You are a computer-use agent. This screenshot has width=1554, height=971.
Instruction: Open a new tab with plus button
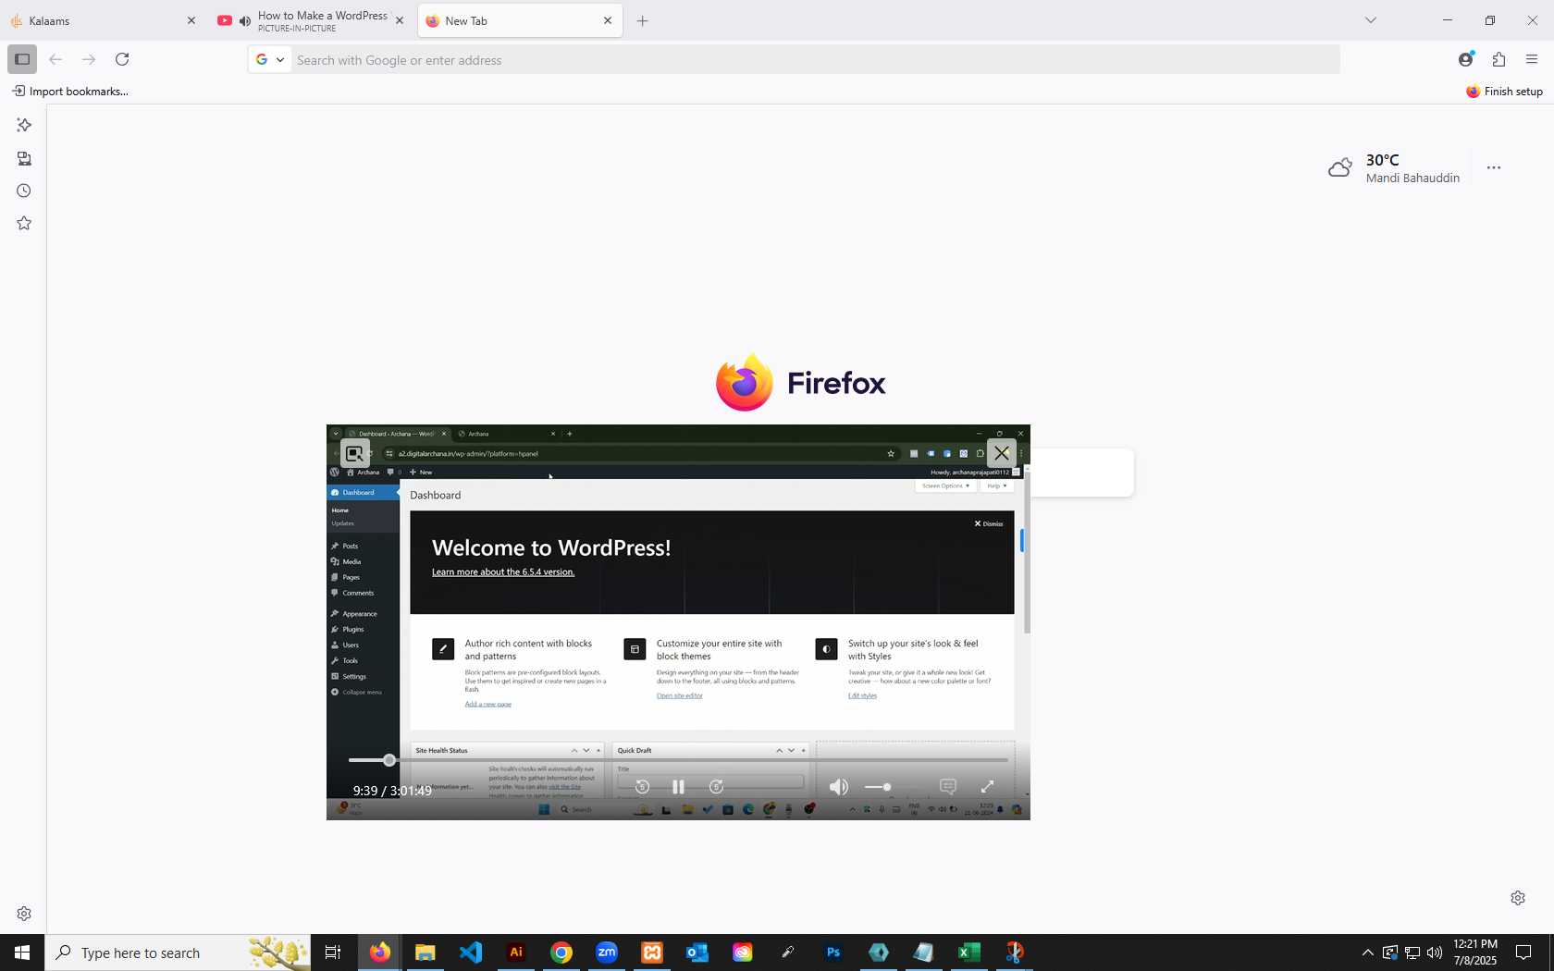tap(642, 20)
